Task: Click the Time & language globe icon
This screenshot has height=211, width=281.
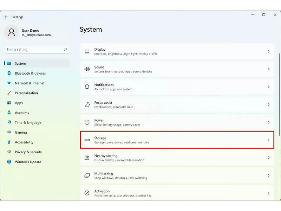Action: point(9,122)
